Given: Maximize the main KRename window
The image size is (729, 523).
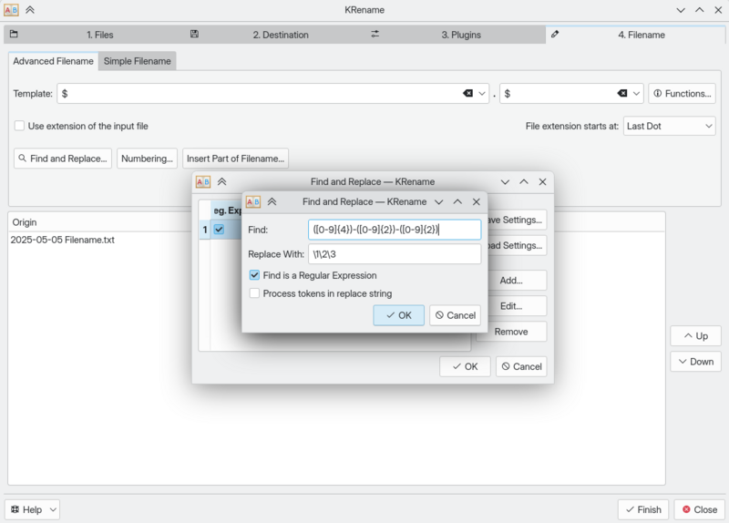Looking at the screenshot, I should [700, 10].
